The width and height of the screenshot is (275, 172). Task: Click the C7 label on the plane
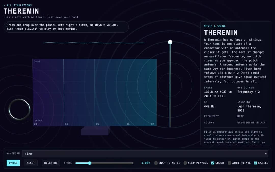pos(152,124)
